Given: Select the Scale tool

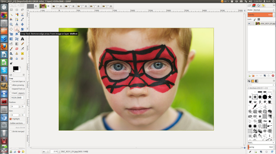Looking at the screenshot, I should (11, 34).
